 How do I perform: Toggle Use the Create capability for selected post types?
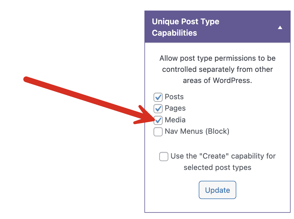[x=164, y=157]
